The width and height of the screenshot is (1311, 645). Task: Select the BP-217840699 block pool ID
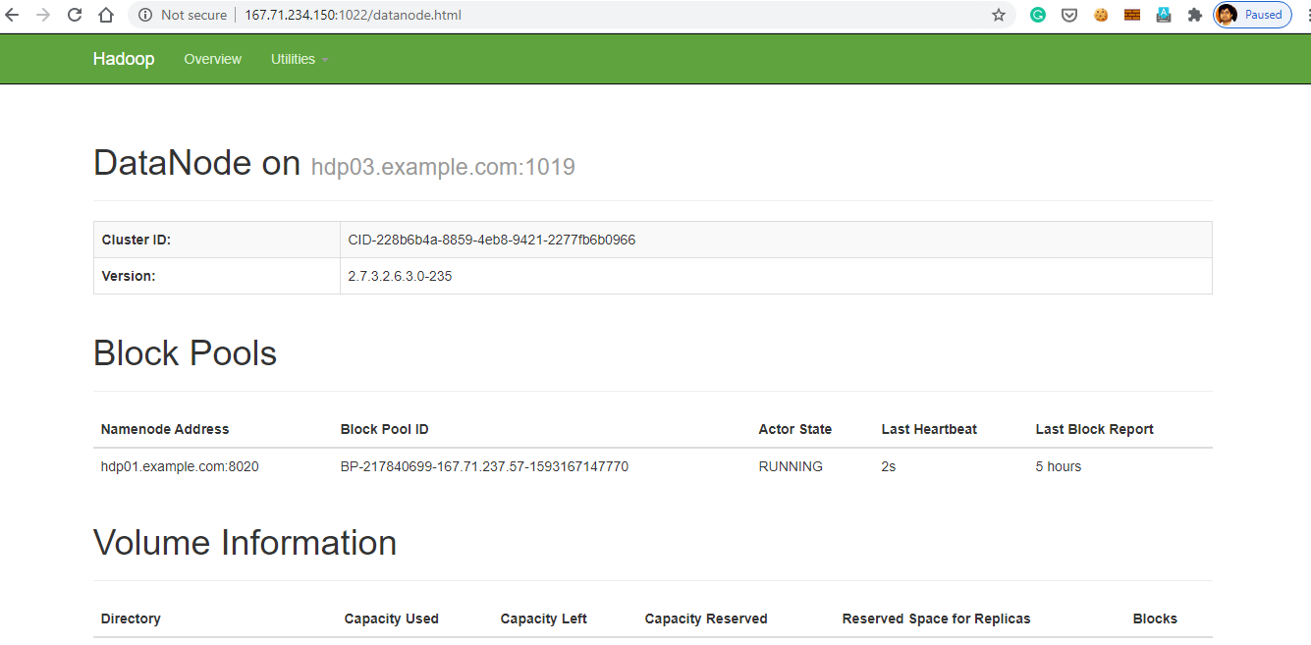click(x=484, y=466)
